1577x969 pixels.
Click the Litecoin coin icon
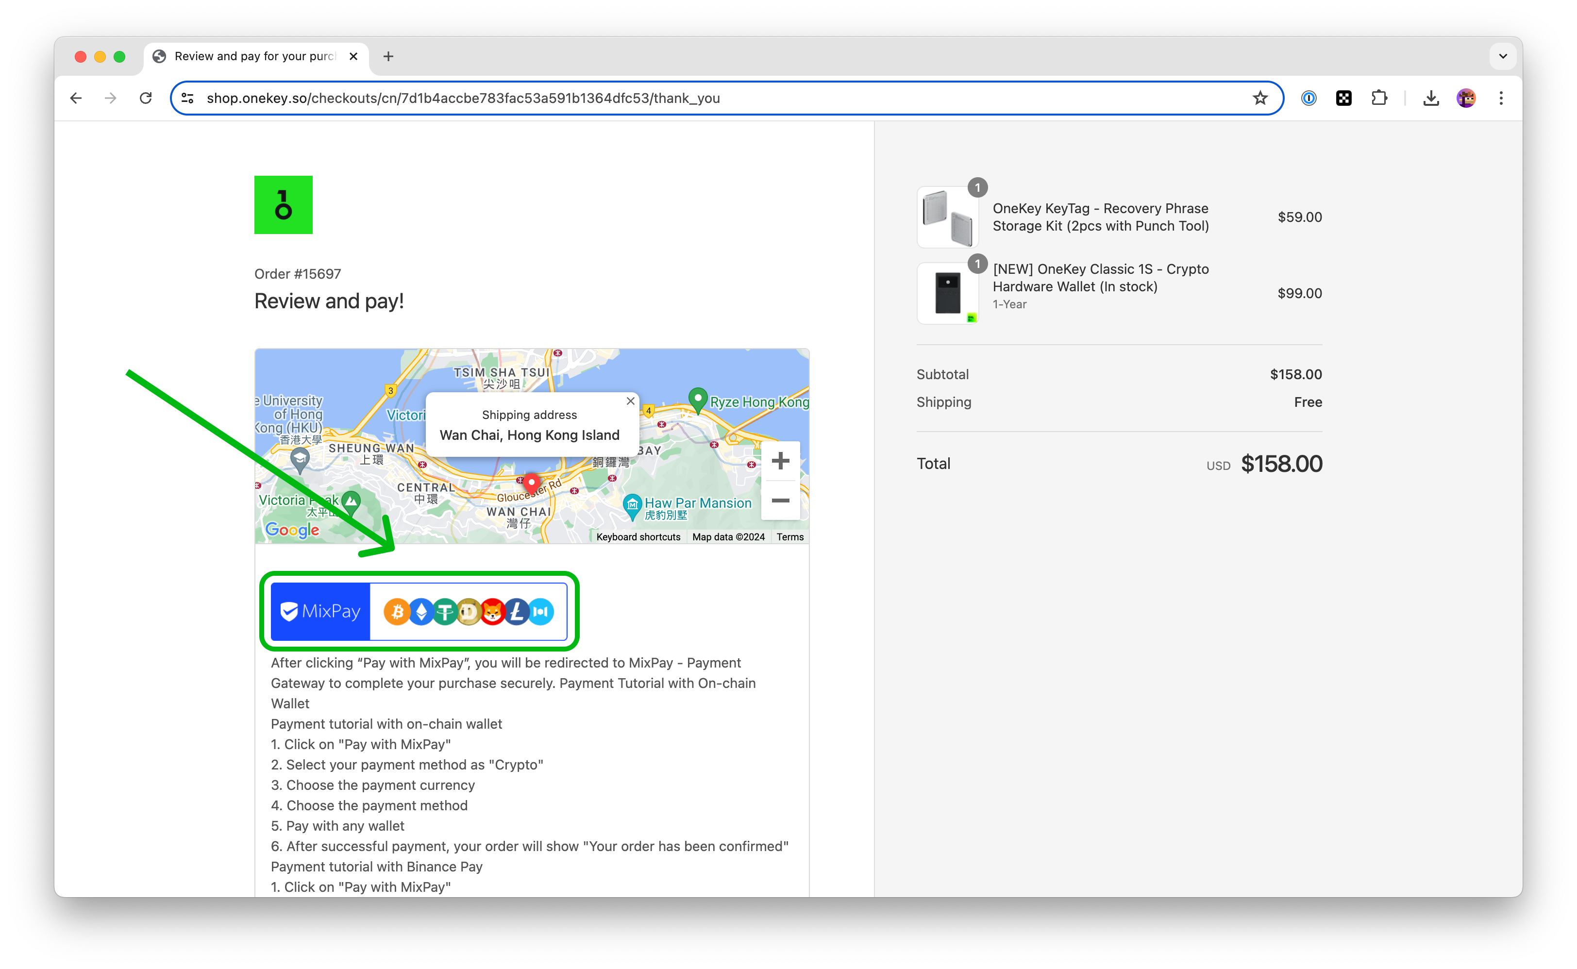517,612
